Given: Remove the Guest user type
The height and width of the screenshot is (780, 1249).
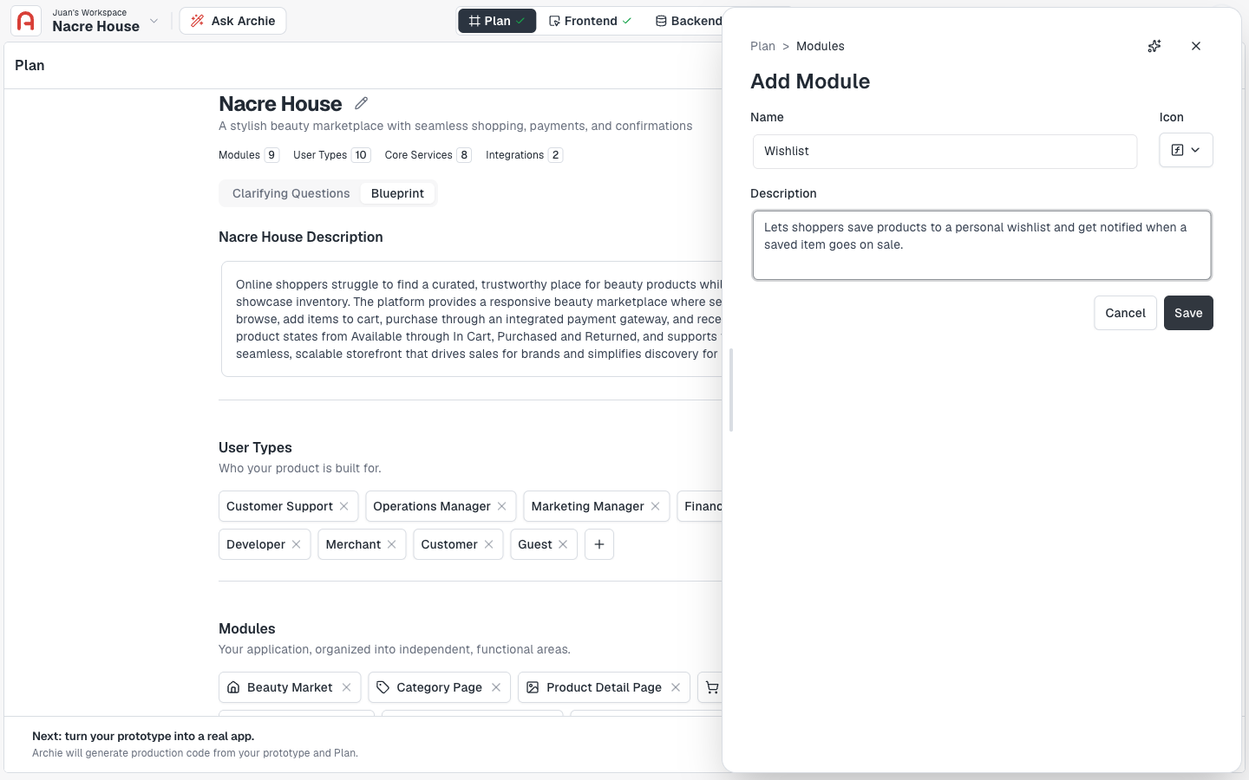Looking at the screenshot, I should point(564,544).
